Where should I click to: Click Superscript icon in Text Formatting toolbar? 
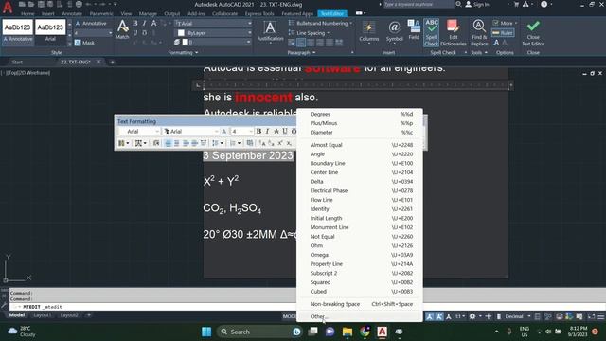tap(280, 143)
